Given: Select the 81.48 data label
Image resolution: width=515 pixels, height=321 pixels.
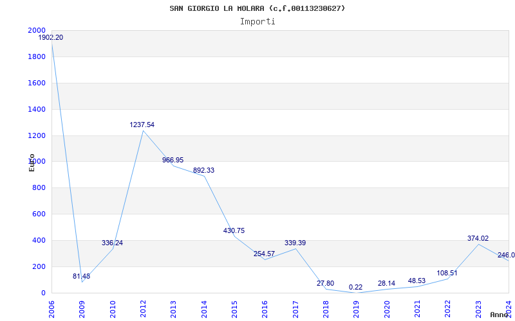Looking at the screenshot, I should point(82,276).
